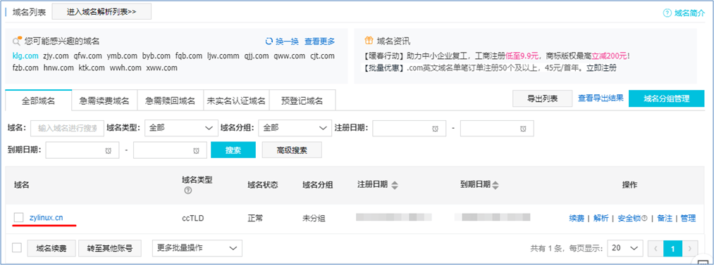Click suggested domain wwh.com

coord(125,68)
